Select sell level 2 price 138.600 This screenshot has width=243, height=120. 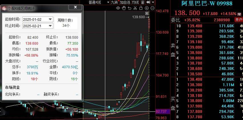[195, 69]
